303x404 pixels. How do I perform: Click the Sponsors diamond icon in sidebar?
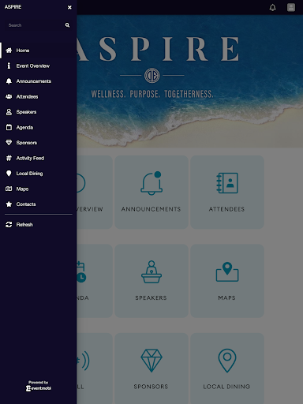coord(9,143)
